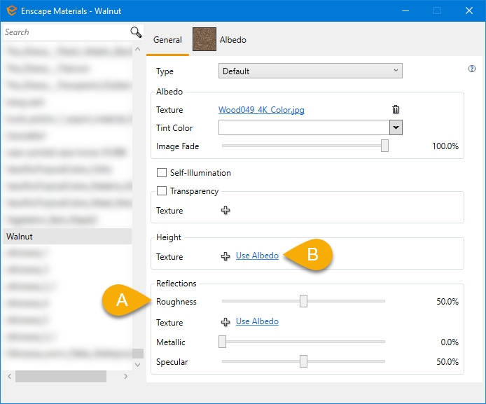The image size is (486, 404).
Task: Open the Wood049_4K_Color.jpg texture link
Action: 261,110
